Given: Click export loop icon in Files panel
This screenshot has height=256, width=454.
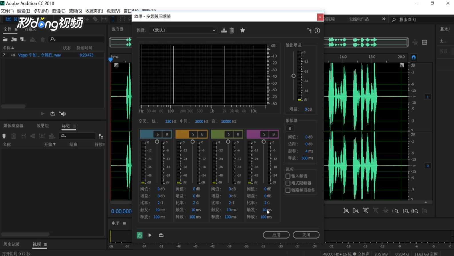Looking at the screenshot, I should [x=53, y=114].
